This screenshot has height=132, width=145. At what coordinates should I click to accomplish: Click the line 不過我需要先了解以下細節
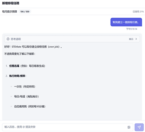(x=20, y=54)
